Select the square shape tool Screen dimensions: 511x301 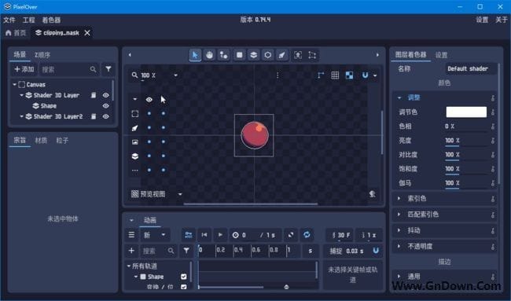pos(239,55)
